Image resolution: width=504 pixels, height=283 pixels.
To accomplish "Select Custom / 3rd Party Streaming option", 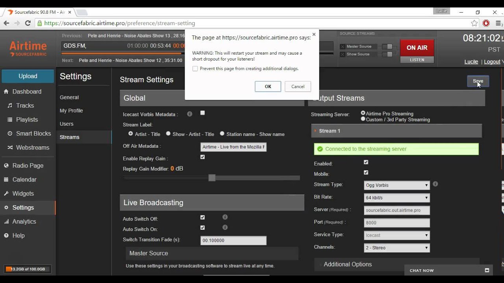I will (x=363, y=119).
